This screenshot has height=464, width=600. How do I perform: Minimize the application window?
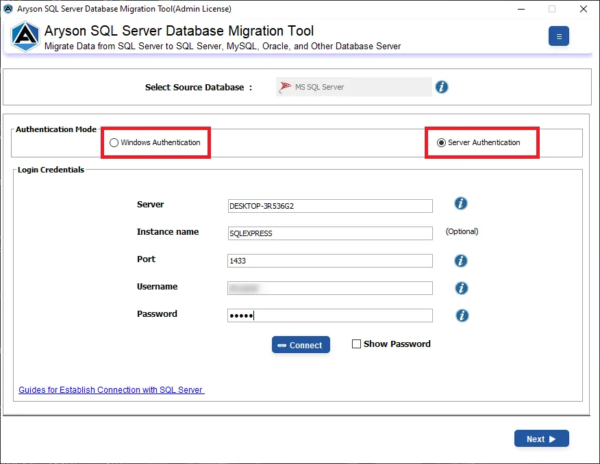pos(521,9)
